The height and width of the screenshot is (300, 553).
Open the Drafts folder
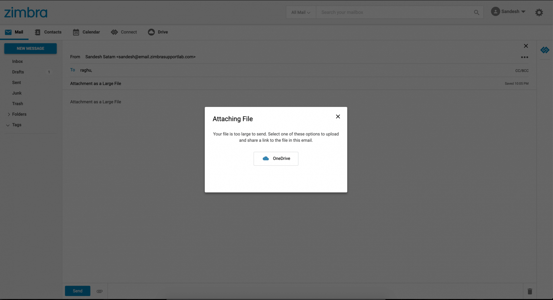click(x=18, y=72)
